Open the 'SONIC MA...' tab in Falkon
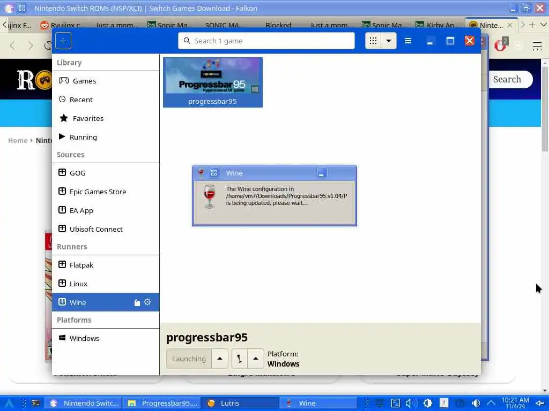 point(222,25)
